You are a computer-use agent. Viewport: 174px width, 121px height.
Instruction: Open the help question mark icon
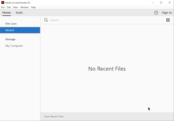pyautogui.click(x=156, y=13)
